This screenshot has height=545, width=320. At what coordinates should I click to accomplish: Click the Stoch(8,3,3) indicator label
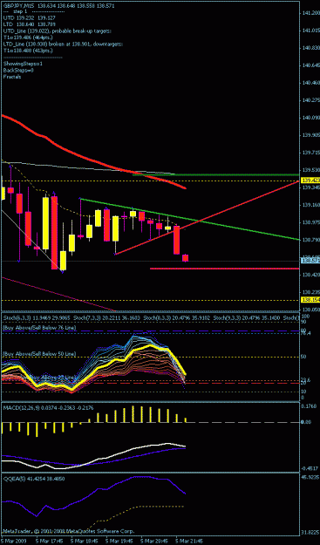click(176, 317)
